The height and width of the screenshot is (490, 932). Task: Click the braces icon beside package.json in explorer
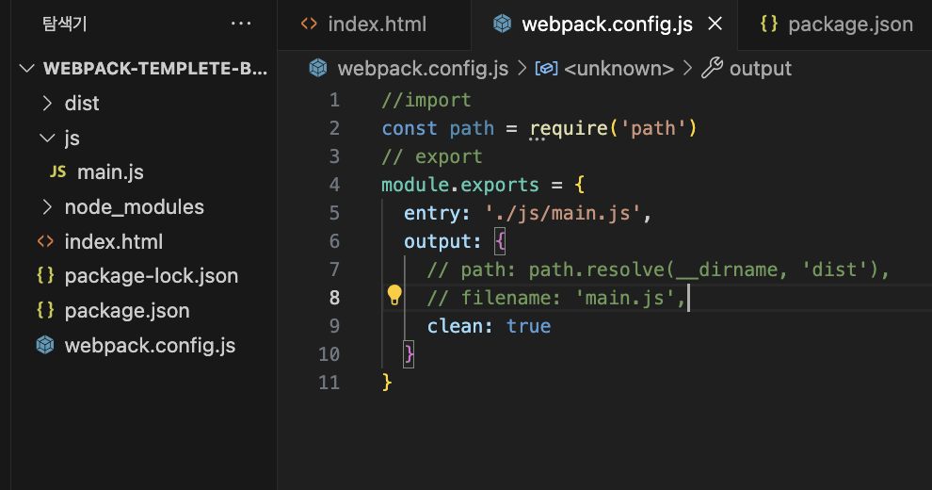coord(45,310)
